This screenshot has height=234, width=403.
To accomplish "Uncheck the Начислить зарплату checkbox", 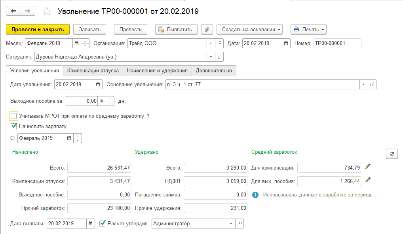I will [x=14, y=126].
